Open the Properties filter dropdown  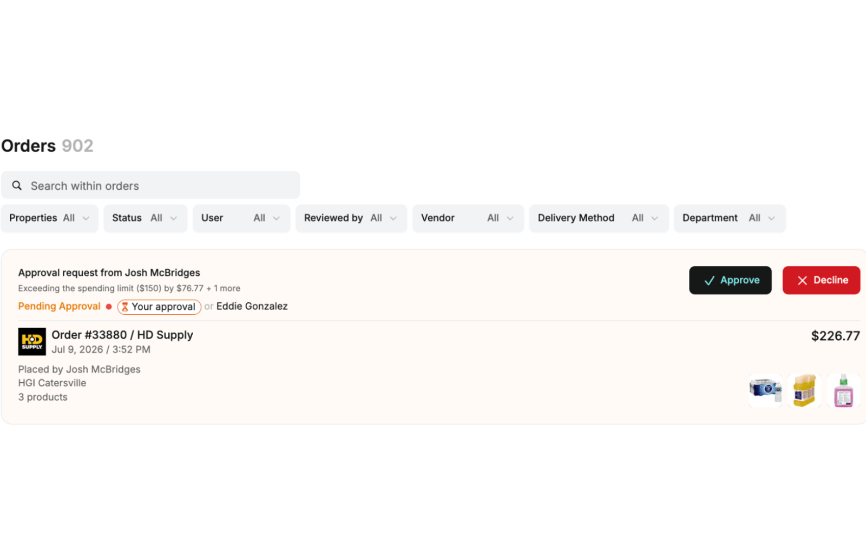(x=49, y=218)
